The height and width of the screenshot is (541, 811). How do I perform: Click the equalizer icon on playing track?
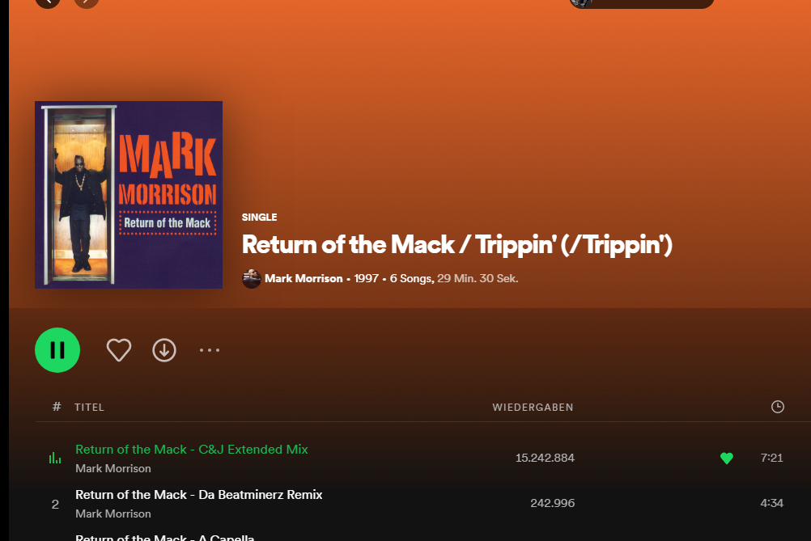pyautogui.click(x=55, y=458)
